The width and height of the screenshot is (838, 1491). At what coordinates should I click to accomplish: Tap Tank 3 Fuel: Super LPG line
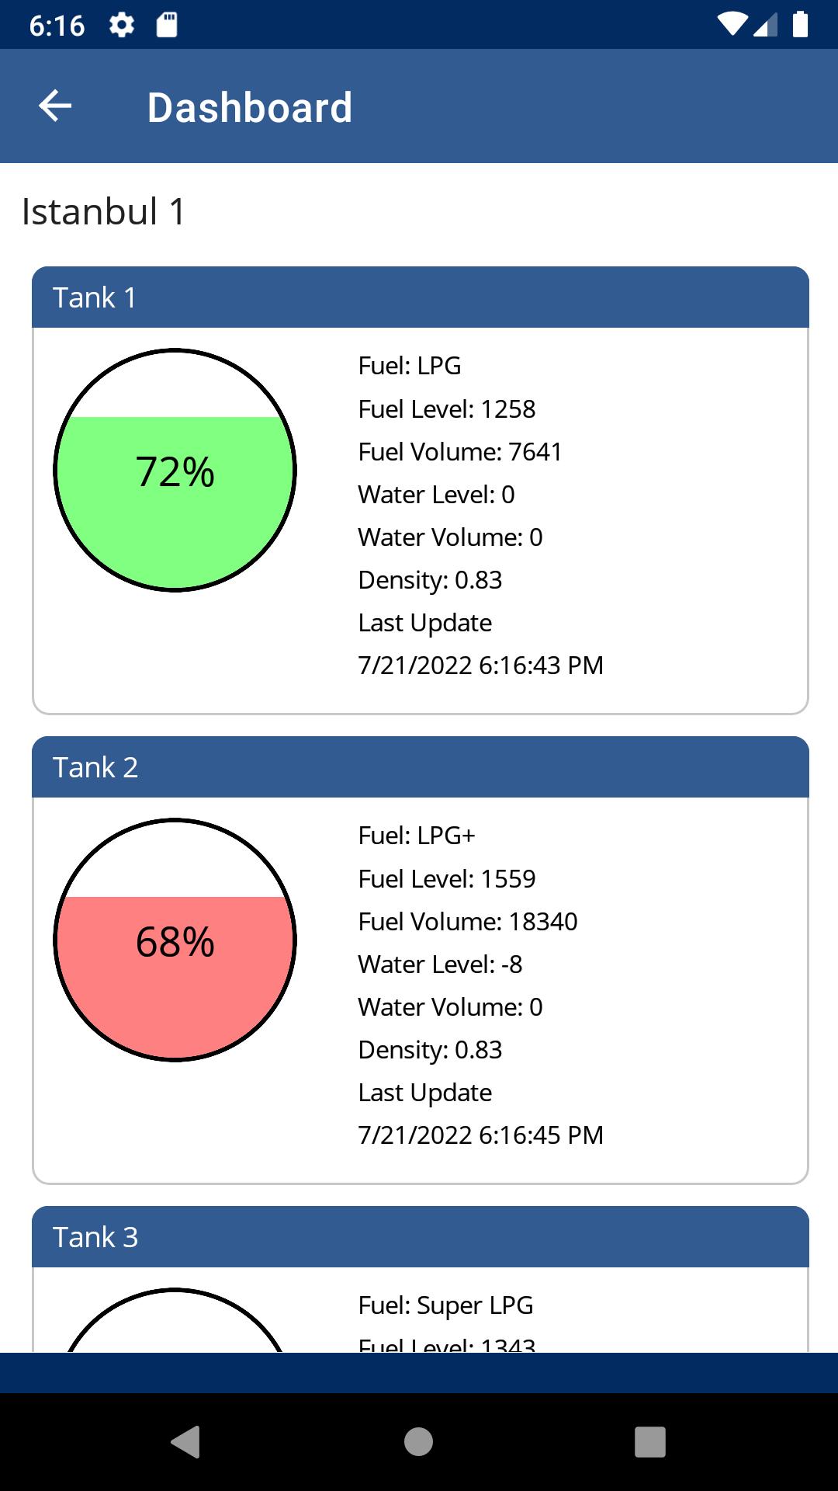pyautogui.click(x=445, y=1305)
